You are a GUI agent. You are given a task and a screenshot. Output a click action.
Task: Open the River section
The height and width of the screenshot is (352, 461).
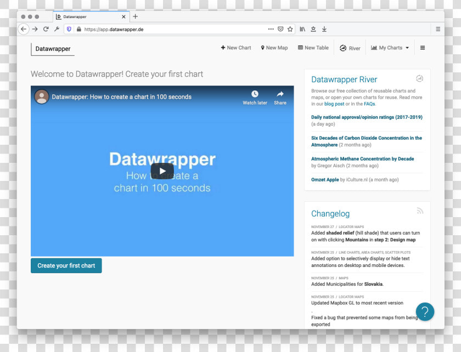[350, 48]
